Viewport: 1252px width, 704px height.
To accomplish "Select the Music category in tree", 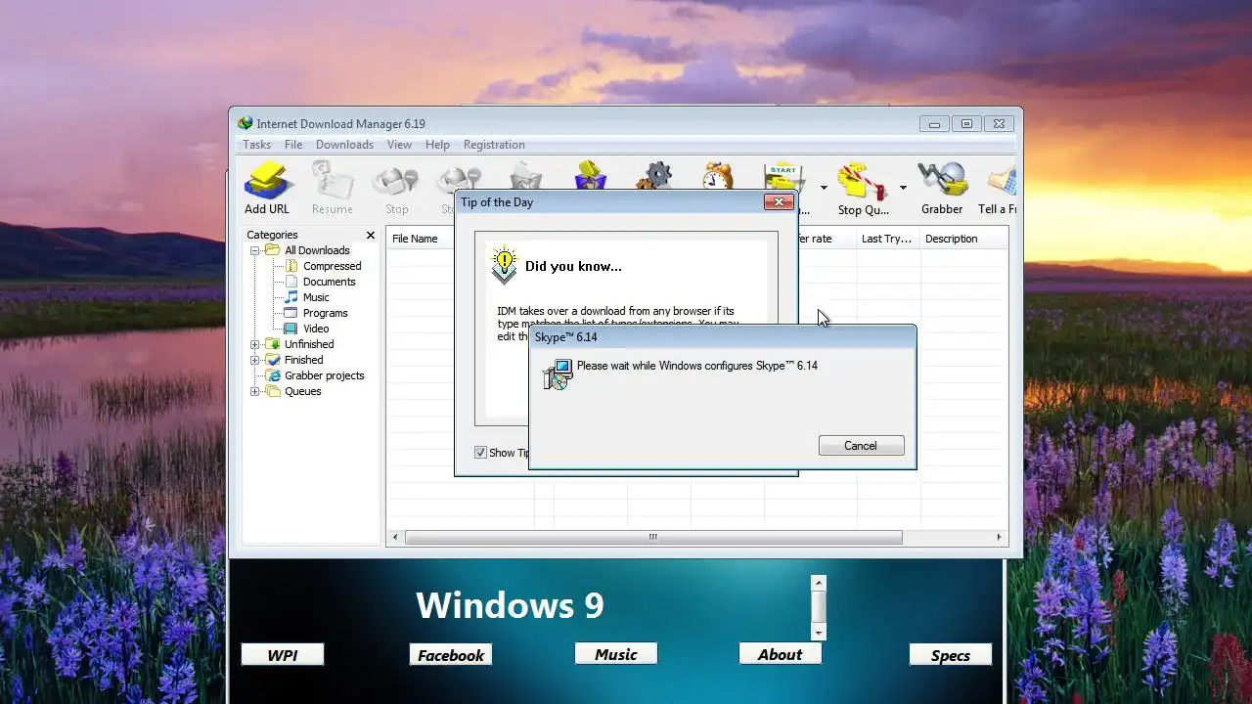I will 316,297.
